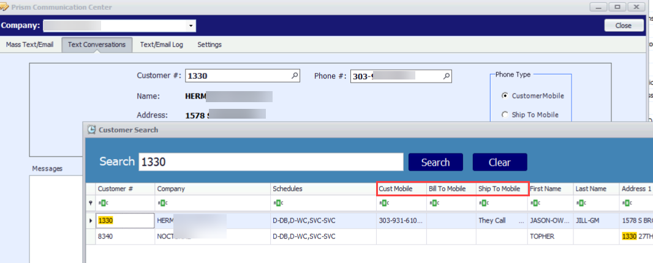Click the First Name column header
The image size is (653, 263).
[x=550, y=188]
